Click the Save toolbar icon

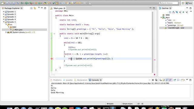coord(7,3)
